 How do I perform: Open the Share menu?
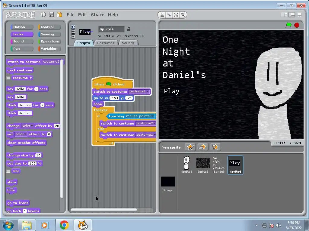pyautogui.click(x=97, y=15)
